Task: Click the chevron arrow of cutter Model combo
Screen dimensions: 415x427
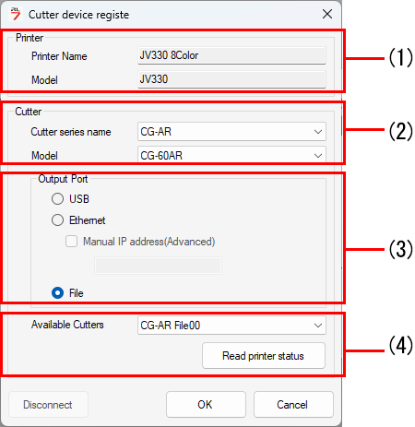Action: (x=318, y=156)
